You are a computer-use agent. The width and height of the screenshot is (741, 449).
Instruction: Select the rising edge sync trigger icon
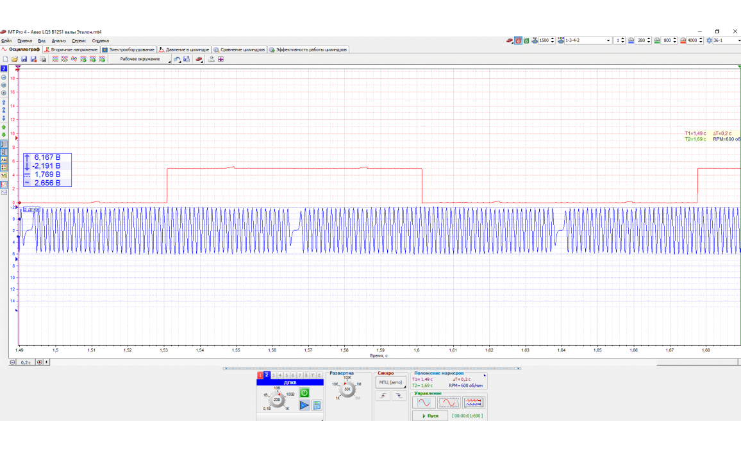(383, 396)
